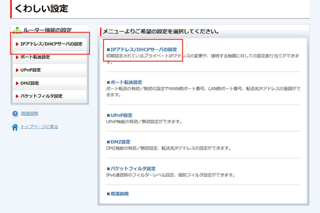
Task: Click the router icon in the sidebar header
Action: [x=17, y=31]
